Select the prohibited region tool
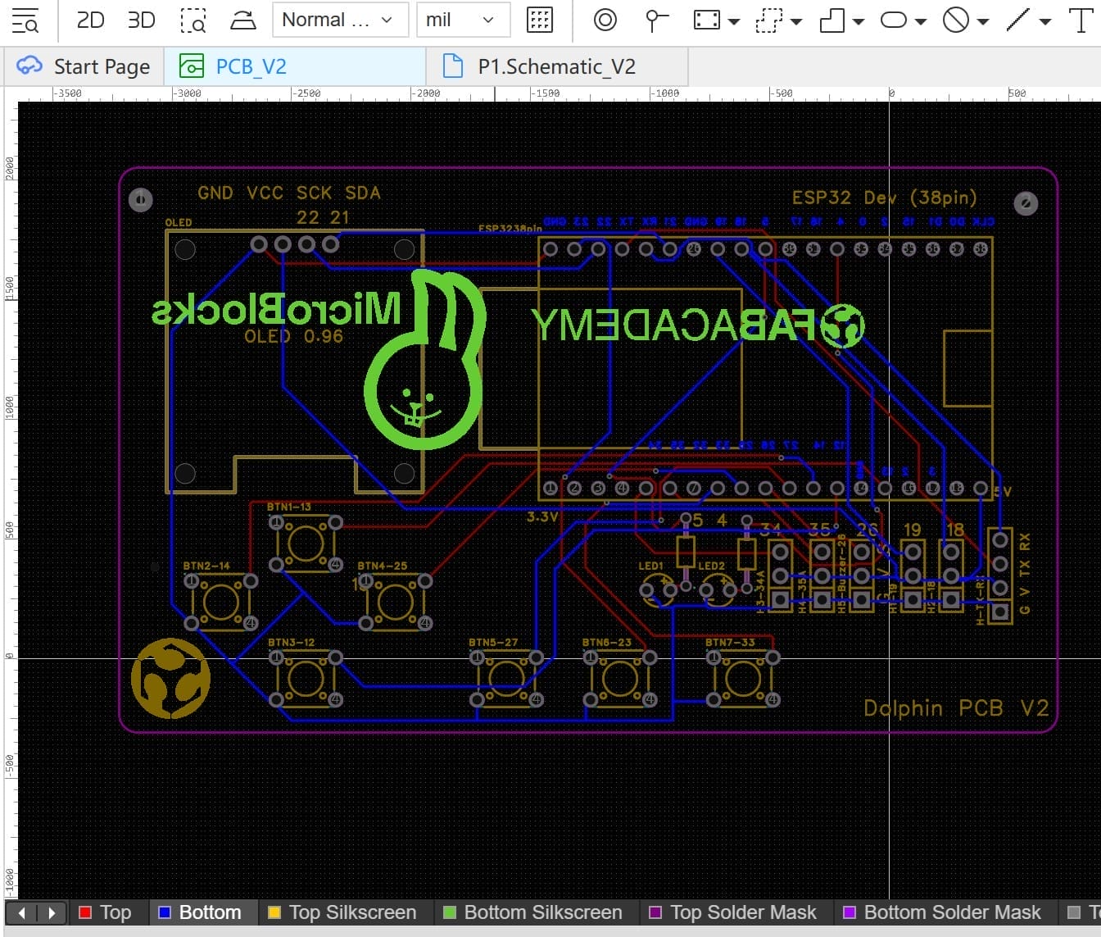 click(x=956, y=20)
